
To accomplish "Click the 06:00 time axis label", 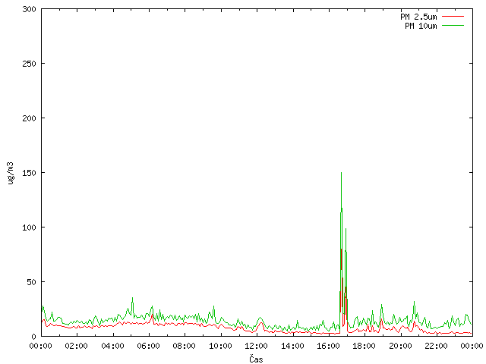I will point(149,346).
